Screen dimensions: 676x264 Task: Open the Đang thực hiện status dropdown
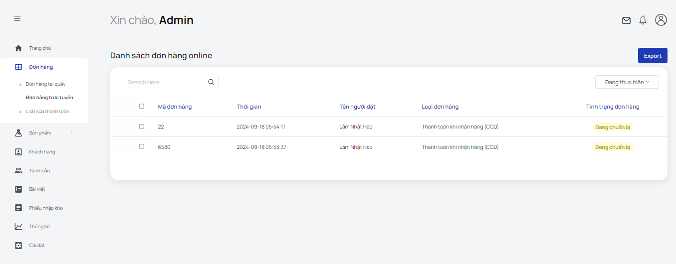(x=627, y=82)
